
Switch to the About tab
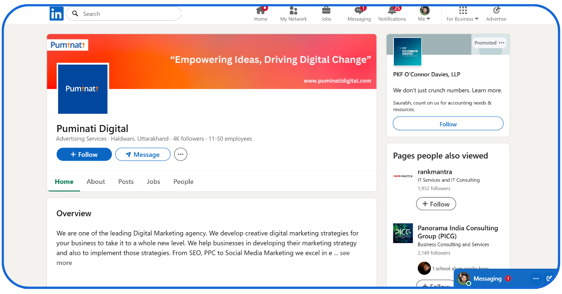96,182
